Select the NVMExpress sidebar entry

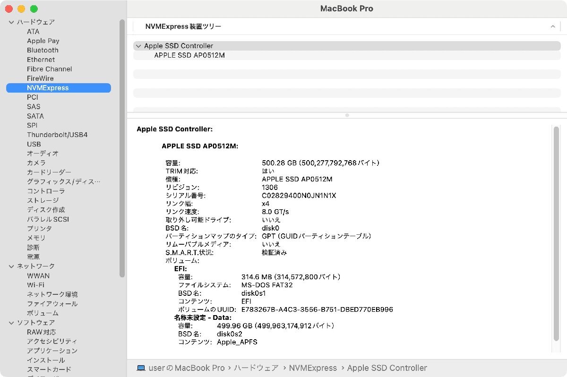click(x=58, y=88)
